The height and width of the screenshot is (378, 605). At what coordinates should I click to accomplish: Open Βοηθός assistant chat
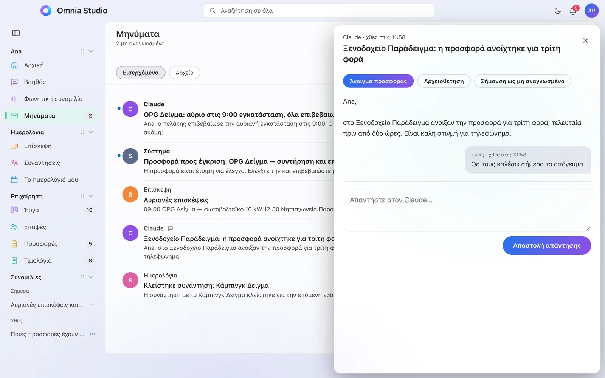52,82
